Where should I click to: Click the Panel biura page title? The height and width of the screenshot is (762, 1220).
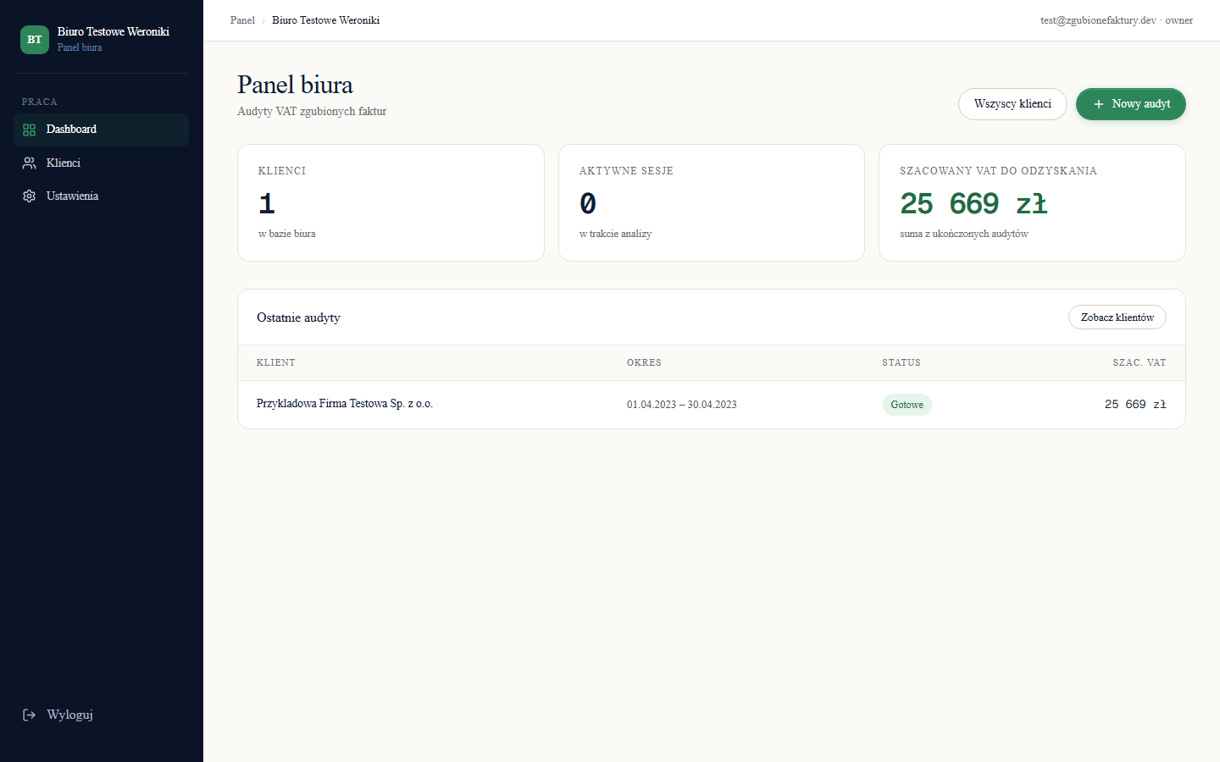coord(295,85)
